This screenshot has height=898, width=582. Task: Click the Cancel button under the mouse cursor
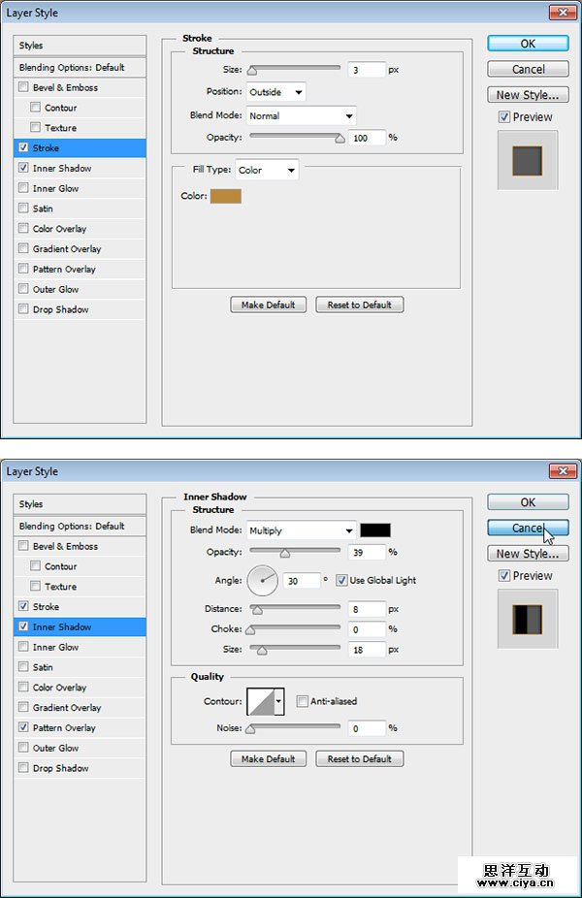pyautogui.click(x=528, y=529)
